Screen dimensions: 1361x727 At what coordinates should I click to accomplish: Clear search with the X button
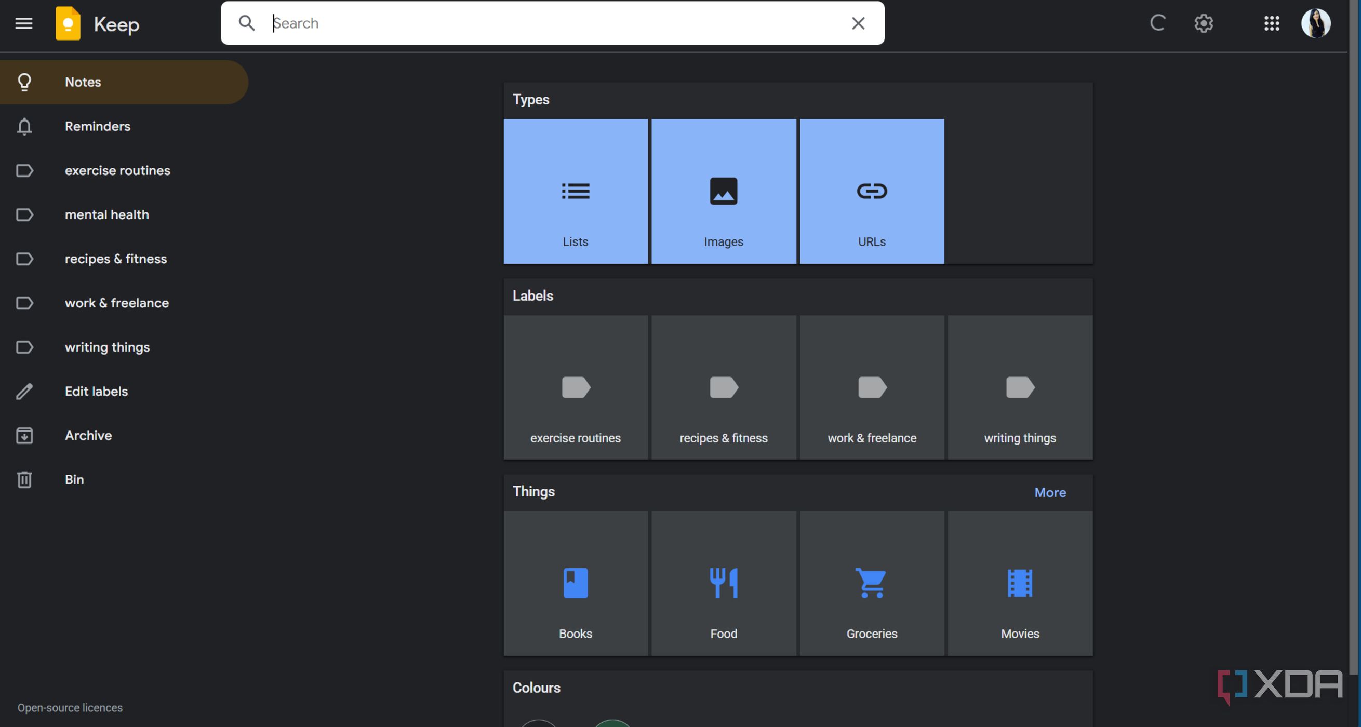click(x=858, y=23)
